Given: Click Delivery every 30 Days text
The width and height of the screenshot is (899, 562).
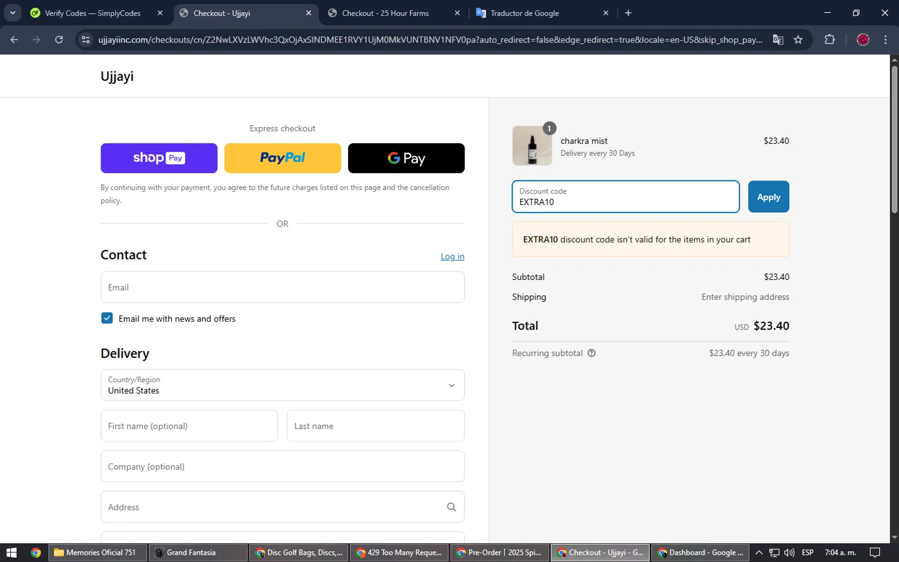Looking at the screenshot, I should 598,153.
